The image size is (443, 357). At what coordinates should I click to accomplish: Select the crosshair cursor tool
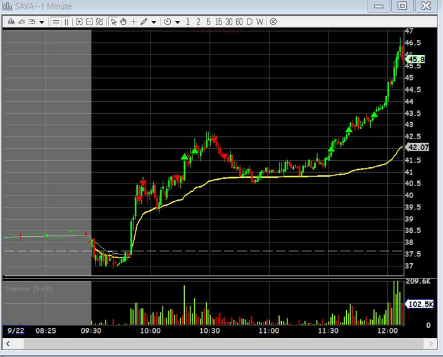[134, 22]
